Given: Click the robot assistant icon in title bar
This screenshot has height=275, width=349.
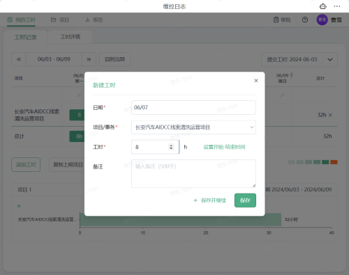Looking at the screenshot, I should pos(322,6).
